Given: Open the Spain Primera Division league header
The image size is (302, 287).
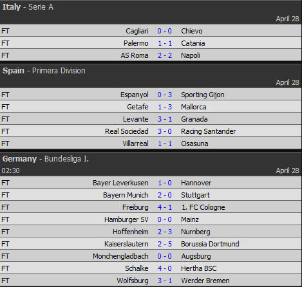Looking at the screenshot, I should click(x=44, y=71).
